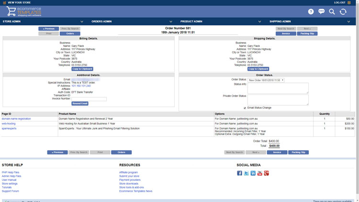Open the Twitter social media icon
The width and height of the screenshot is (359, 202).
[246, 173]
